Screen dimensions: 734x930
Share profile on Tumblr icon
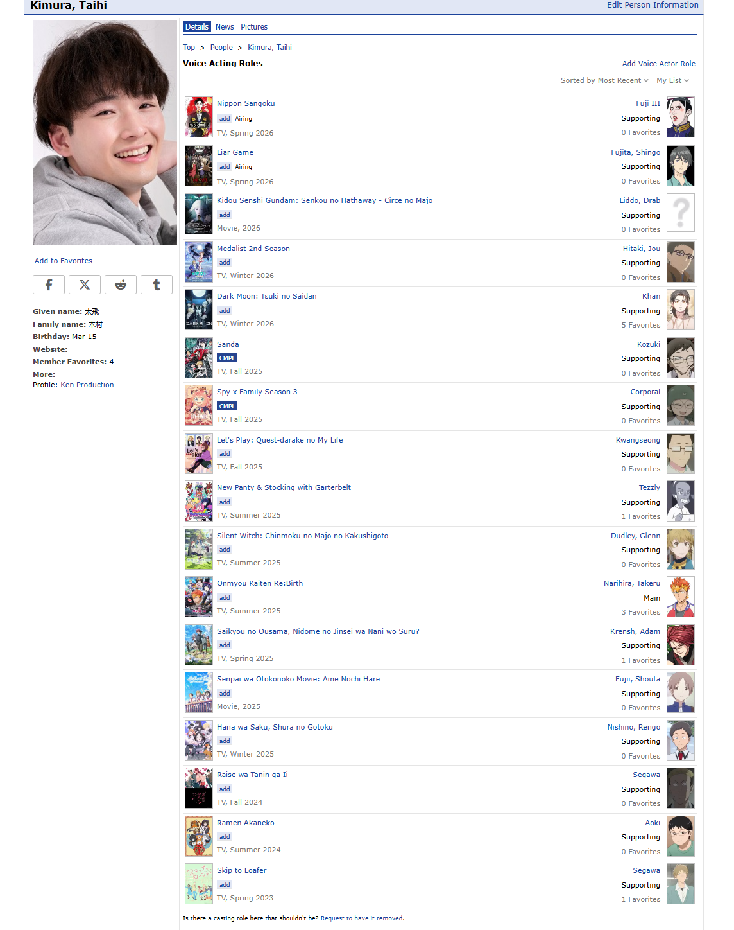tap(157, 285)
